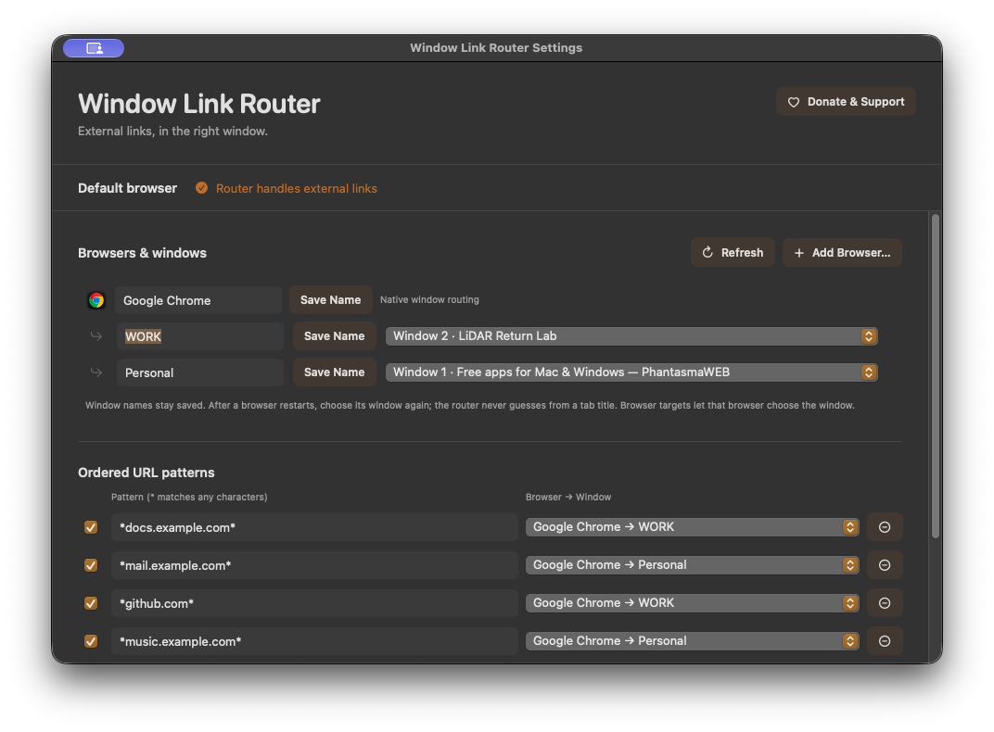This screenshot has height=732, width=994.
Task: Edit the *mail.example.com* pattern field
Action: tap(314, 565)
